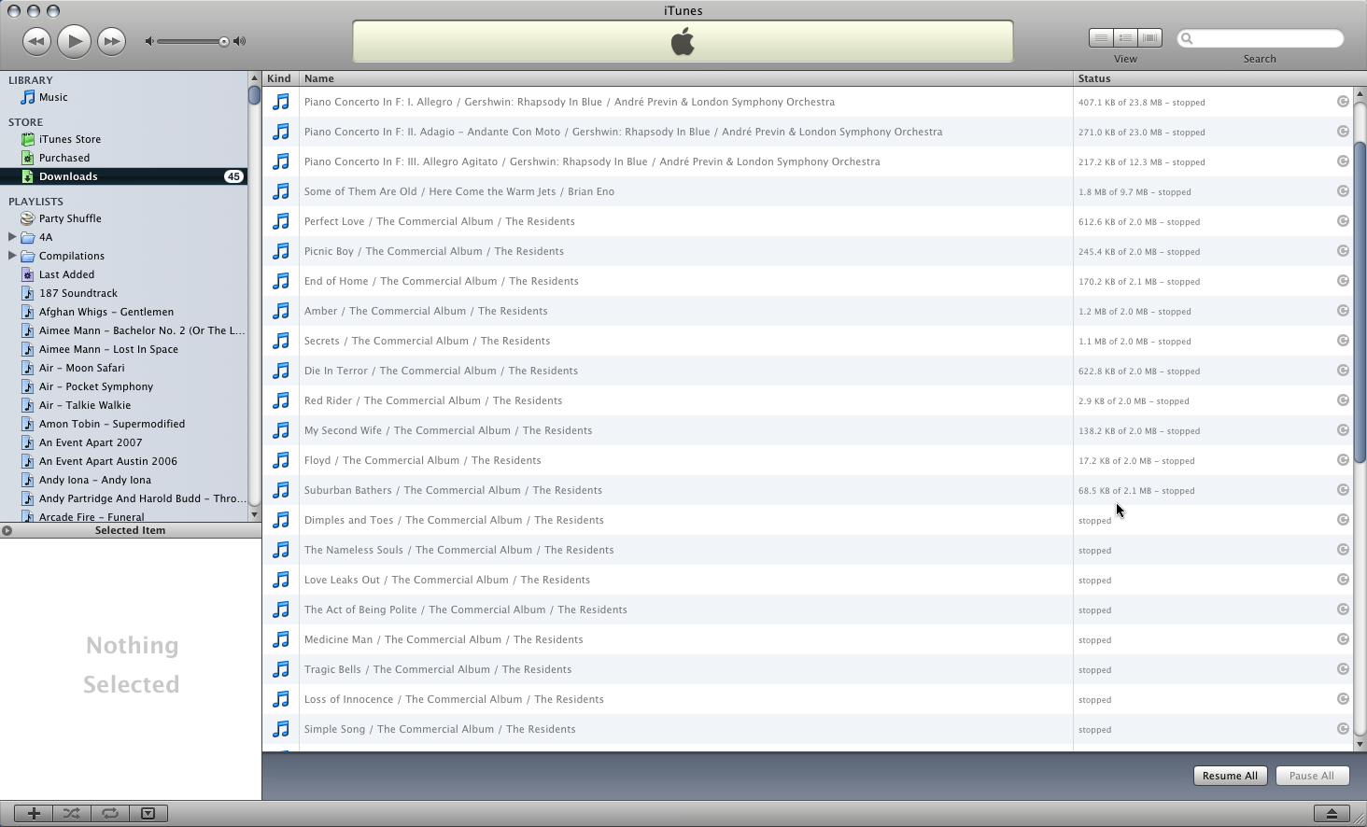The image size is (1367, 827).
Task: Hide the Selected Item artwork pane
Action: (x=148, y=813)
